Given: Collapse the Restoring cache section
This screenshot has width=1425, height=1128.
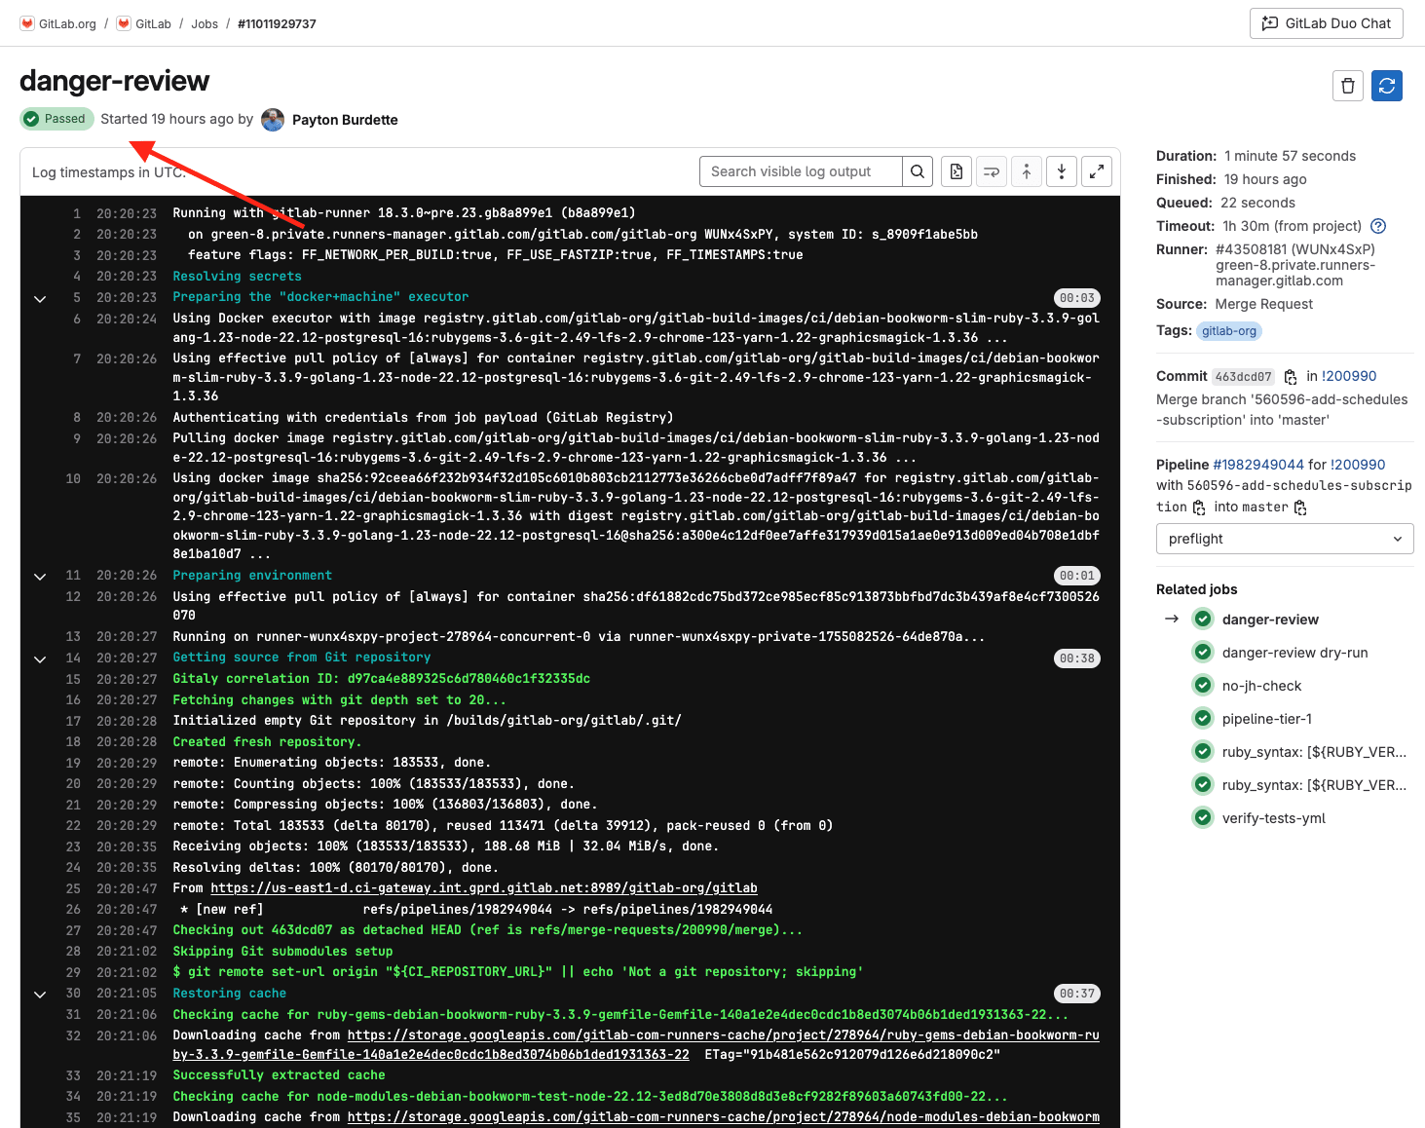Looking at the screenshot, I should [40, 995].
